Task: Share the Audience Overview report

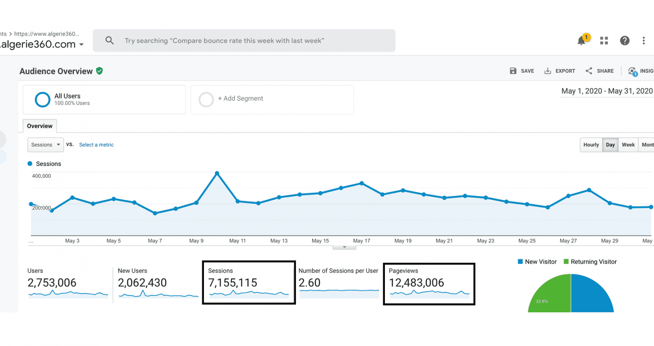Action: (x=599, y=71)
